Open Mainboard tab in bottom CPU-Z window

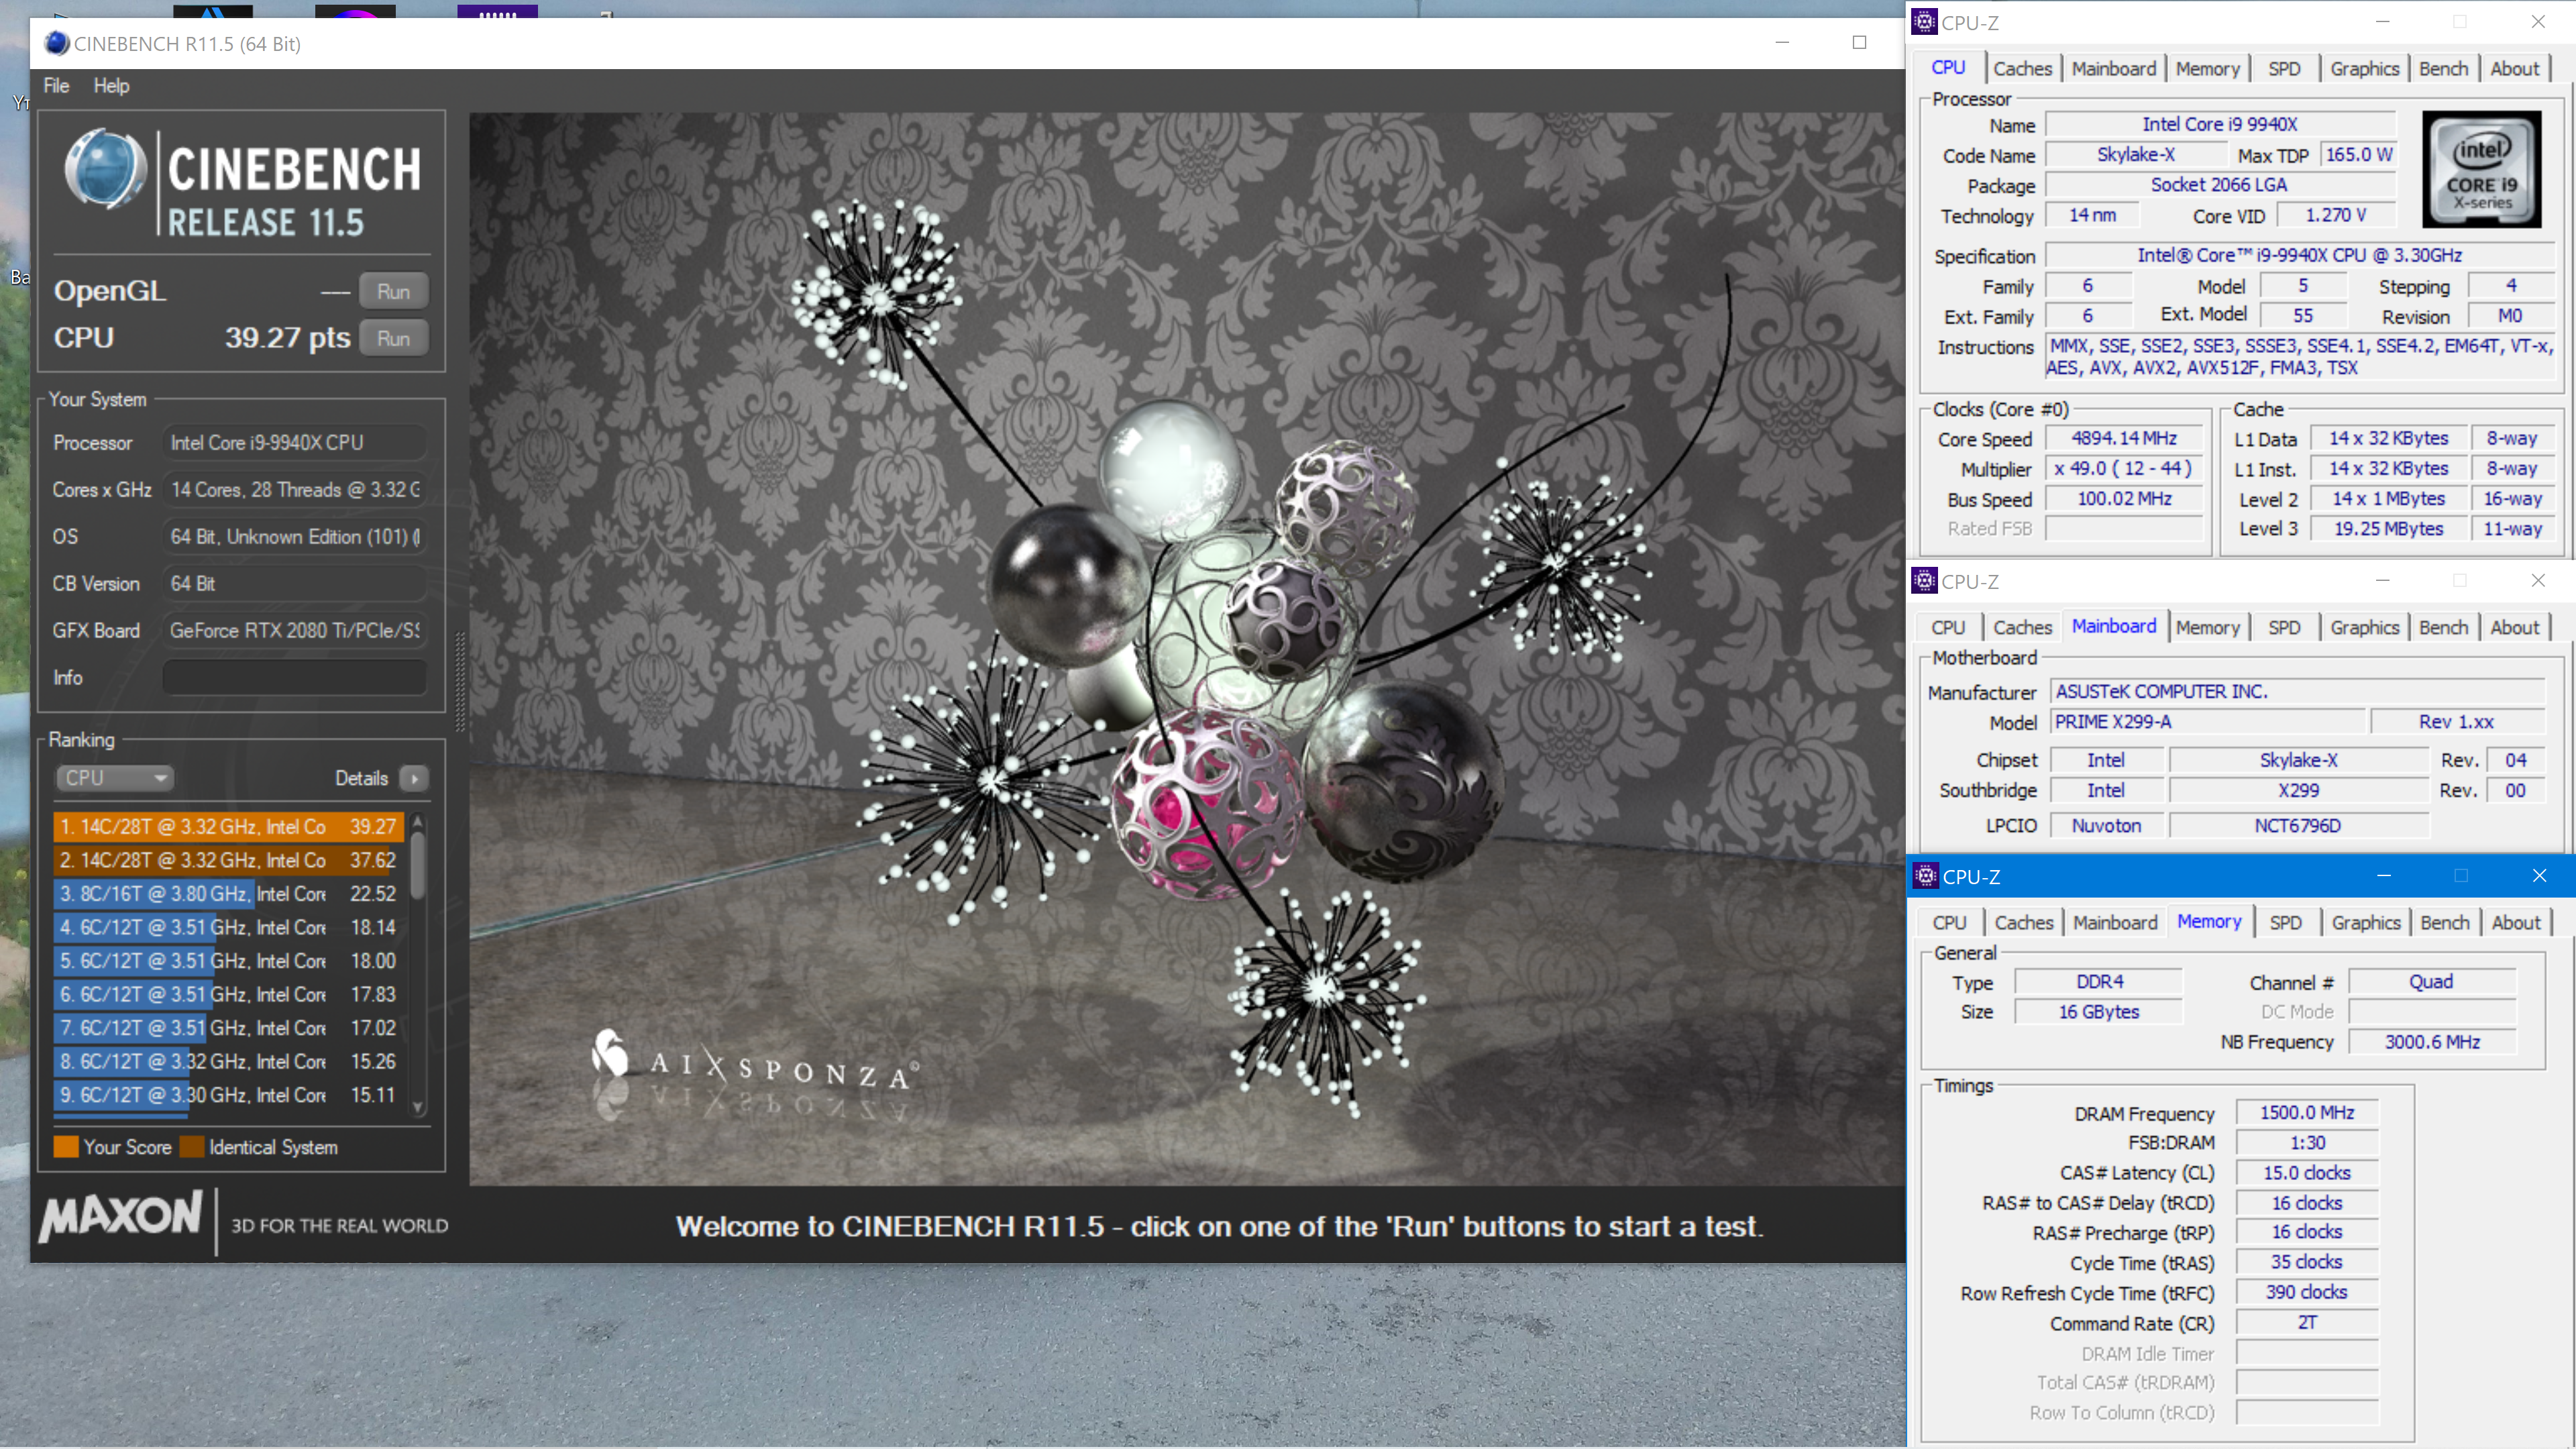[x=2115, y=922]
